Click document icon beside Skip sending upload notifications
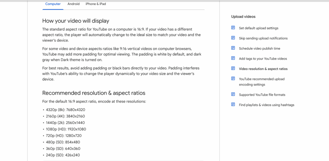Viewport: 329px width, 161px height. click(233, 38)
